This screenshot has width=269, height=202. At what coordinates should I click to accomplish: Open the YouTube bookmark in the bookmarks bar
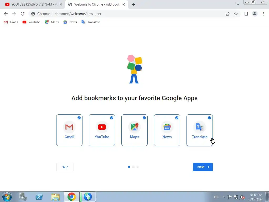click(32, 22)
